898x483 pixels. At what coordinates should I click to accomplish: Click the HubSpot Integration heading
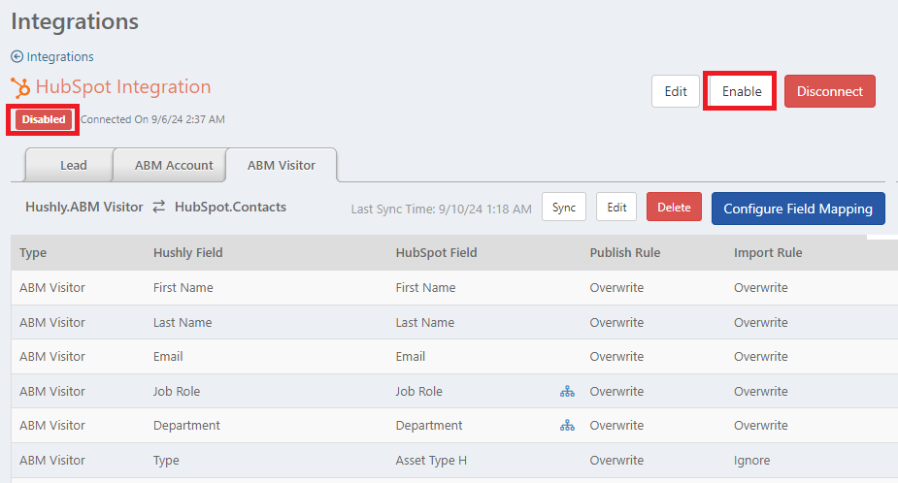(x=123, y=87)
